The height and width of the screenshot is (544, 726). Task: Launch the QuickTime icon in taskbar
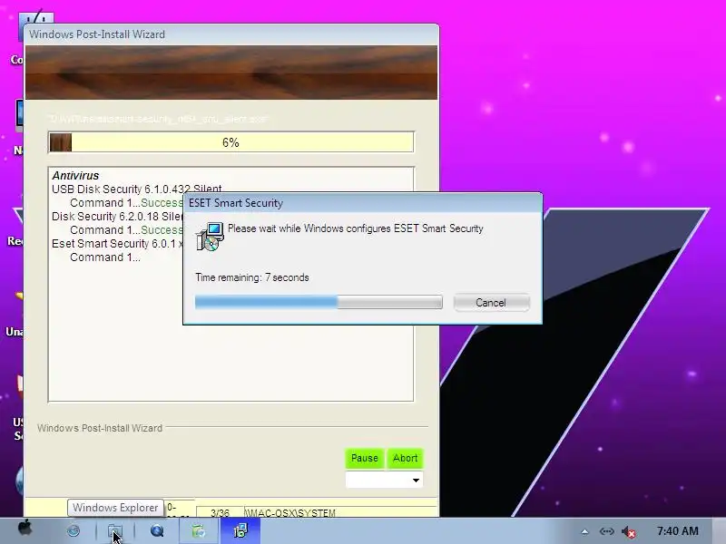tap(157, 530)
